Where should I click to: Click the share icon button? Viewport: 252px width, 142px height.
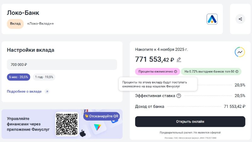pos(240,19)
